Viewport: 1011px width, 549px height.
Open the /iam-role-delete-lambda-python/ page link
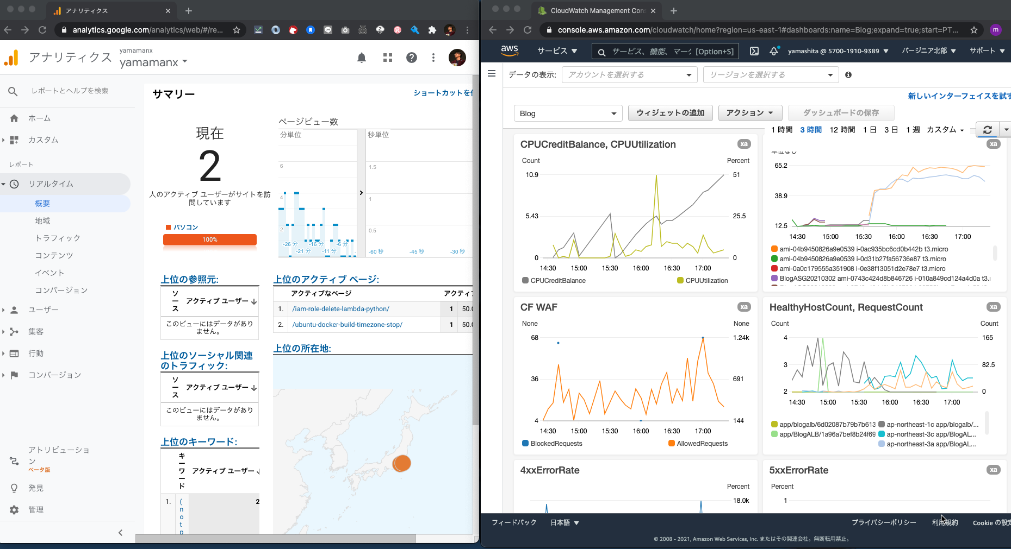340,309
